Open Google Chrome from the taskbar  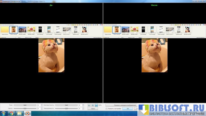pos(12,113)
